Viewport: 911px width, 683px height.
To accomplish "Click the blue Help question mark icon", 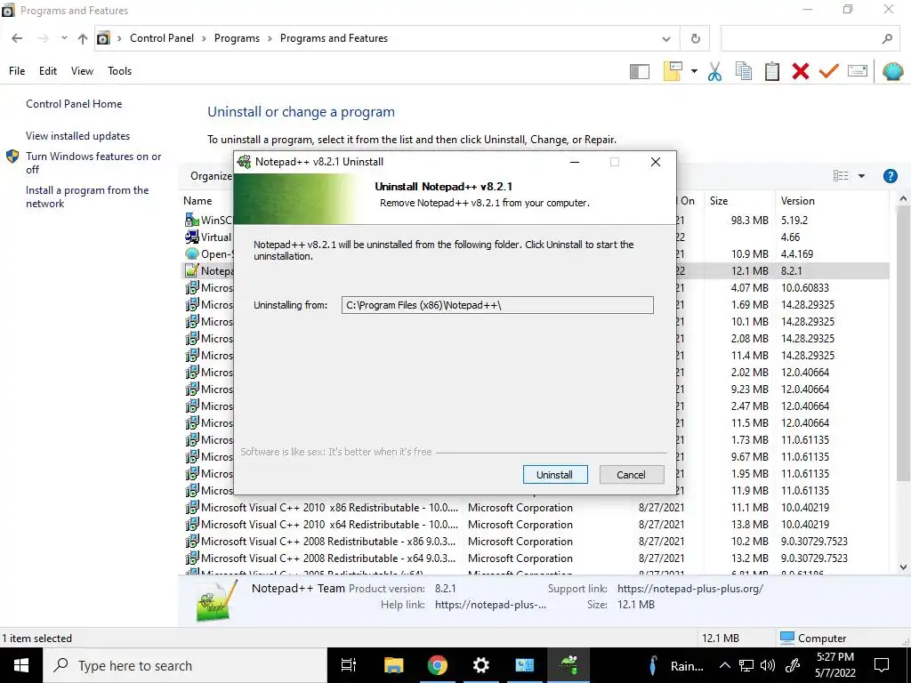I will click(x=890, y=176).
